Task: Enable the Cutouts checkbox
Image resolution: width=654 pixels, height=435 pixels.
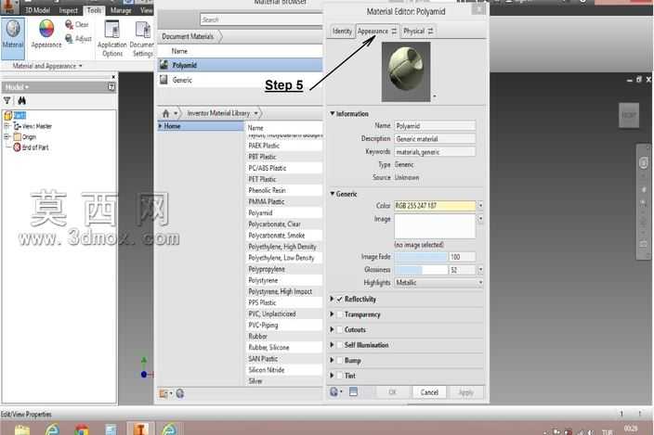Action: [339, 329]
